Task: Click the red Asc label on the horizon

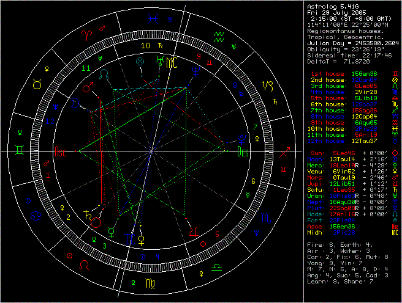Action: pyautogui.click(x=61, y=151)
